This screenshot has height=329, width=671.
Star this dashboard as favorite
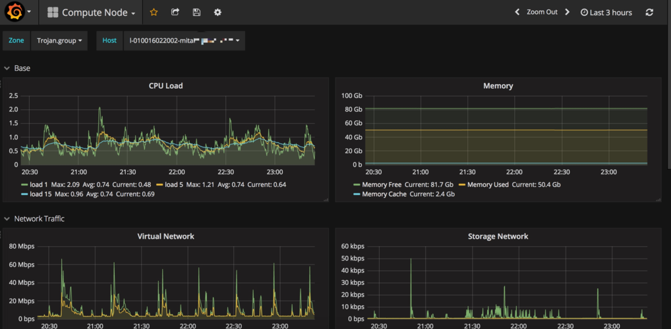click(x=154, y=13)
